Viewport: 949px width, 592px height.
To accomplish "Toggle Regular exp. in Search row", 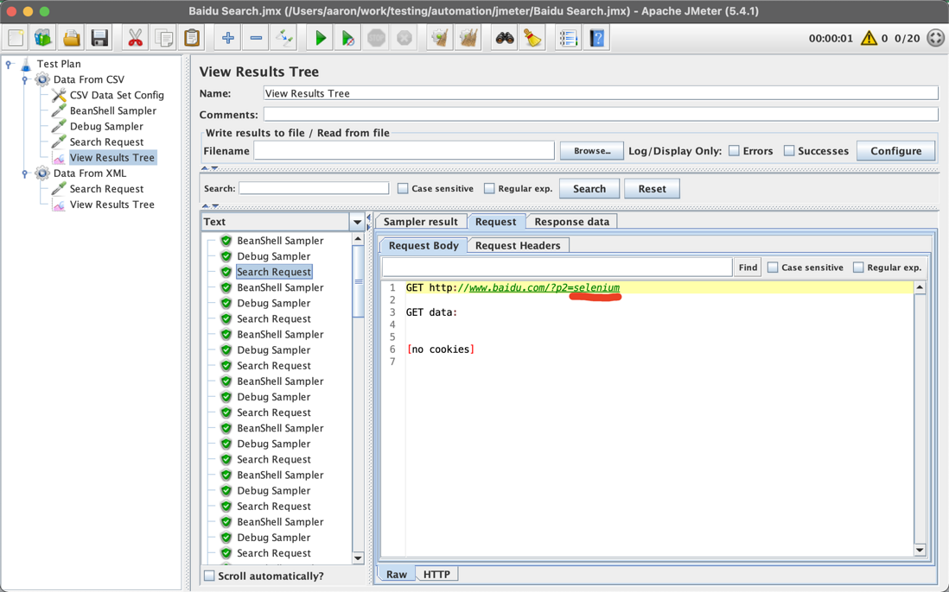I will (489, 188).
